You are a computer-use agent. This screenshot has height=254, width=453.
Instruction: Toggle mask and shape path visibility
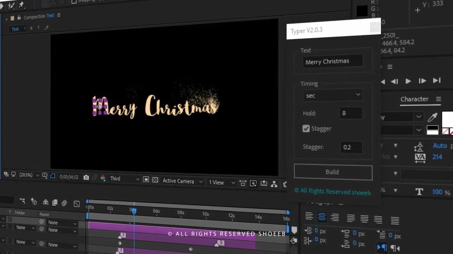[x=52, y=176]
